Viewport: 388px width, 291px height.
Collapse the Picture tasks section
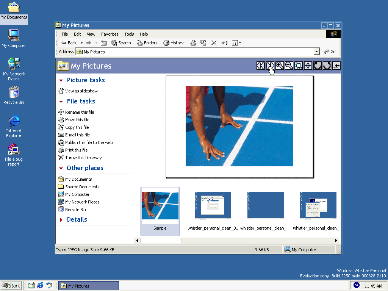(x=61, y=80)
